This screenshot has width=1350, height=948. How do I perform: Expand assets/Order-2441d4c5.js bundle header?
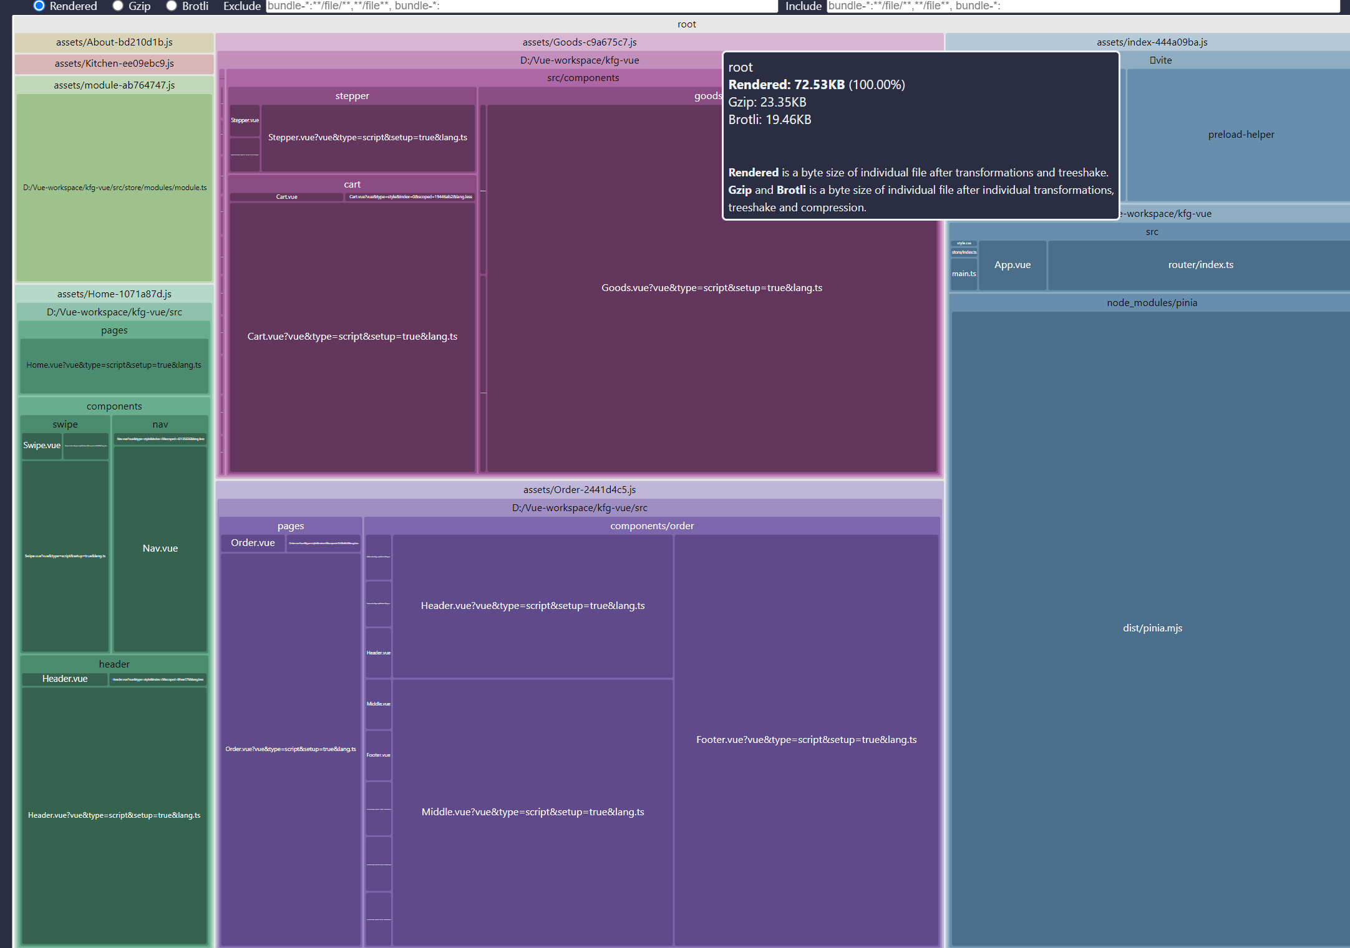[x=580, y=490]
